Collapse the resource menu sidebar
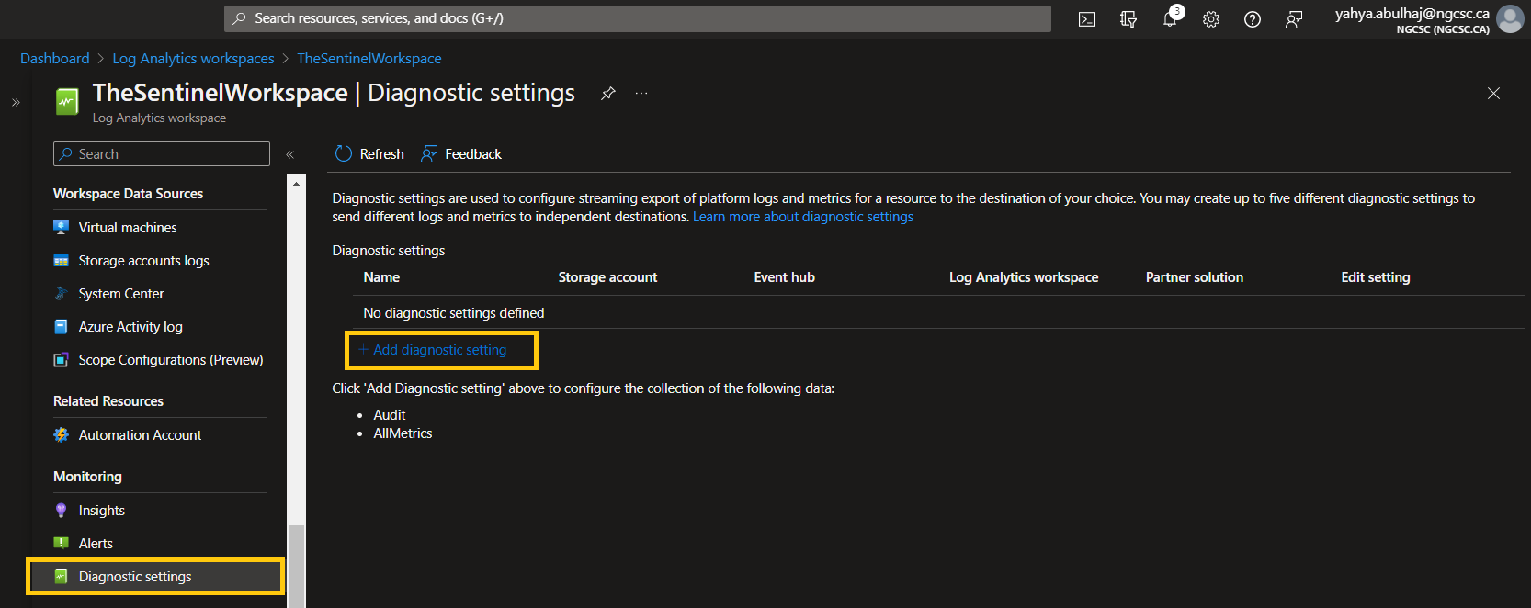Screen dimensions: 1531x608 [x=289, y=154]
